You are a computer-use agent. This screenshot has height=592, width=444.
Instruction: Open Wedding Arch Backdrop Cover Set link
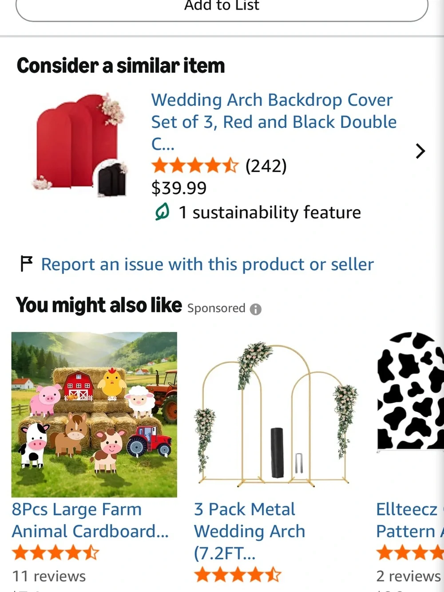pos(274,122)
